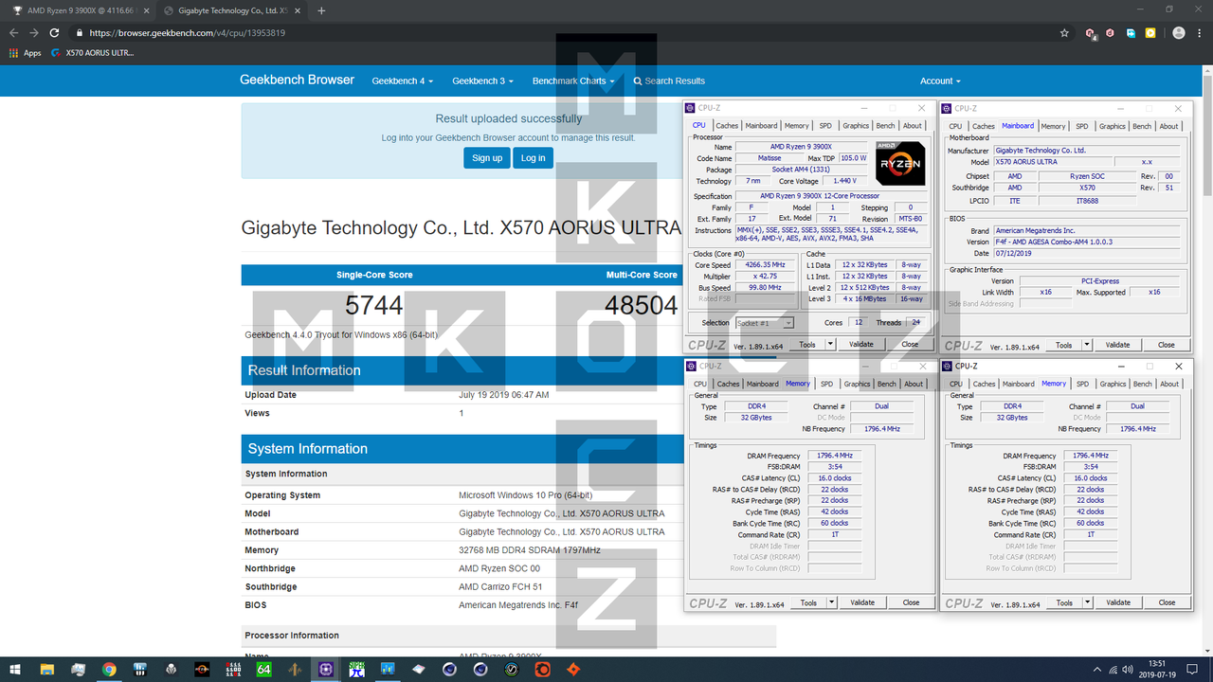Open Bench tab in top-left CPU-Z window

click(885, 125)
